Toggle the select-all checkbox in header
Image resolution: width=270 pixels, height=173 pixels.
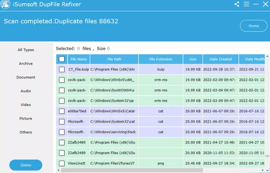[x=61, y=59]
